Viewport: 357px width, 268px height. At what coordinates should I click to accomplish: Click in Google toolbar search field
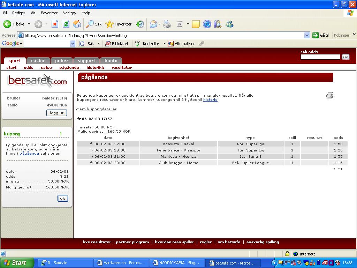(47, 44)
